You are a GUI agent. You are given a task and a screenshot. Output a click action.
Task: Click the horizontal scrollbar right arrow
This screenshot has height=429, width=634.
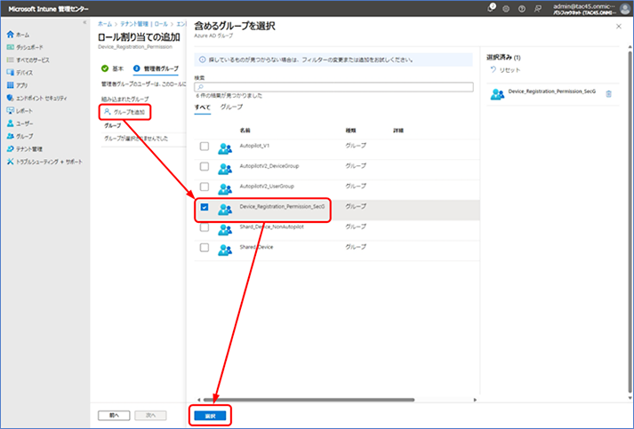(x=475, y=400)
